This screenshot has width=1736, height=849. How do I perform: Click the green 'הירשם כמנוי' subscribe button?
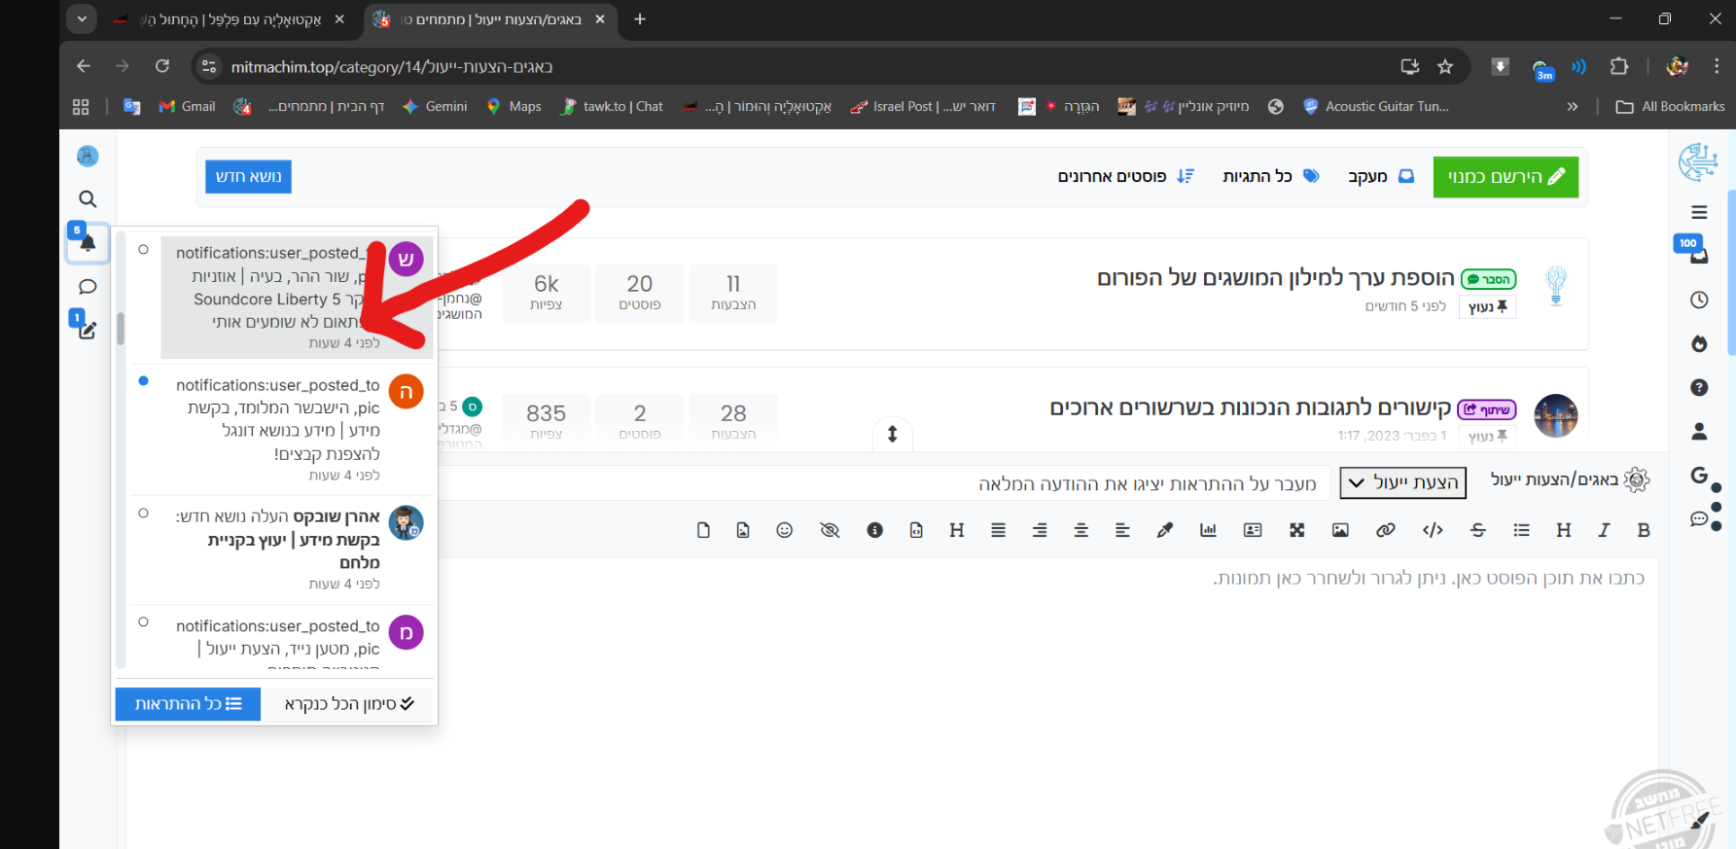point(1506,177)
